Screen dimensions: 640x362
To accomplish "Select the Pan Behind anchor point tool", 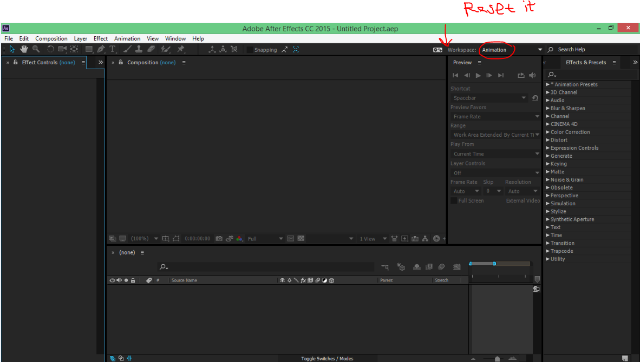I will tap(74, 49).
